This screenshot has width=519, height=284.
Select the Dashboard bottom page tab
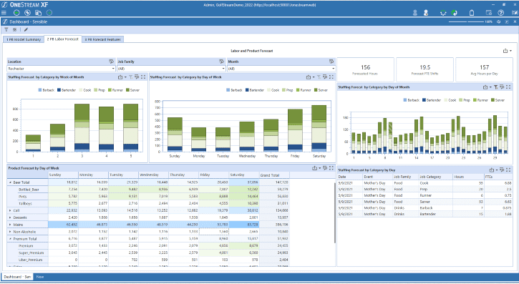pos(17,277)
